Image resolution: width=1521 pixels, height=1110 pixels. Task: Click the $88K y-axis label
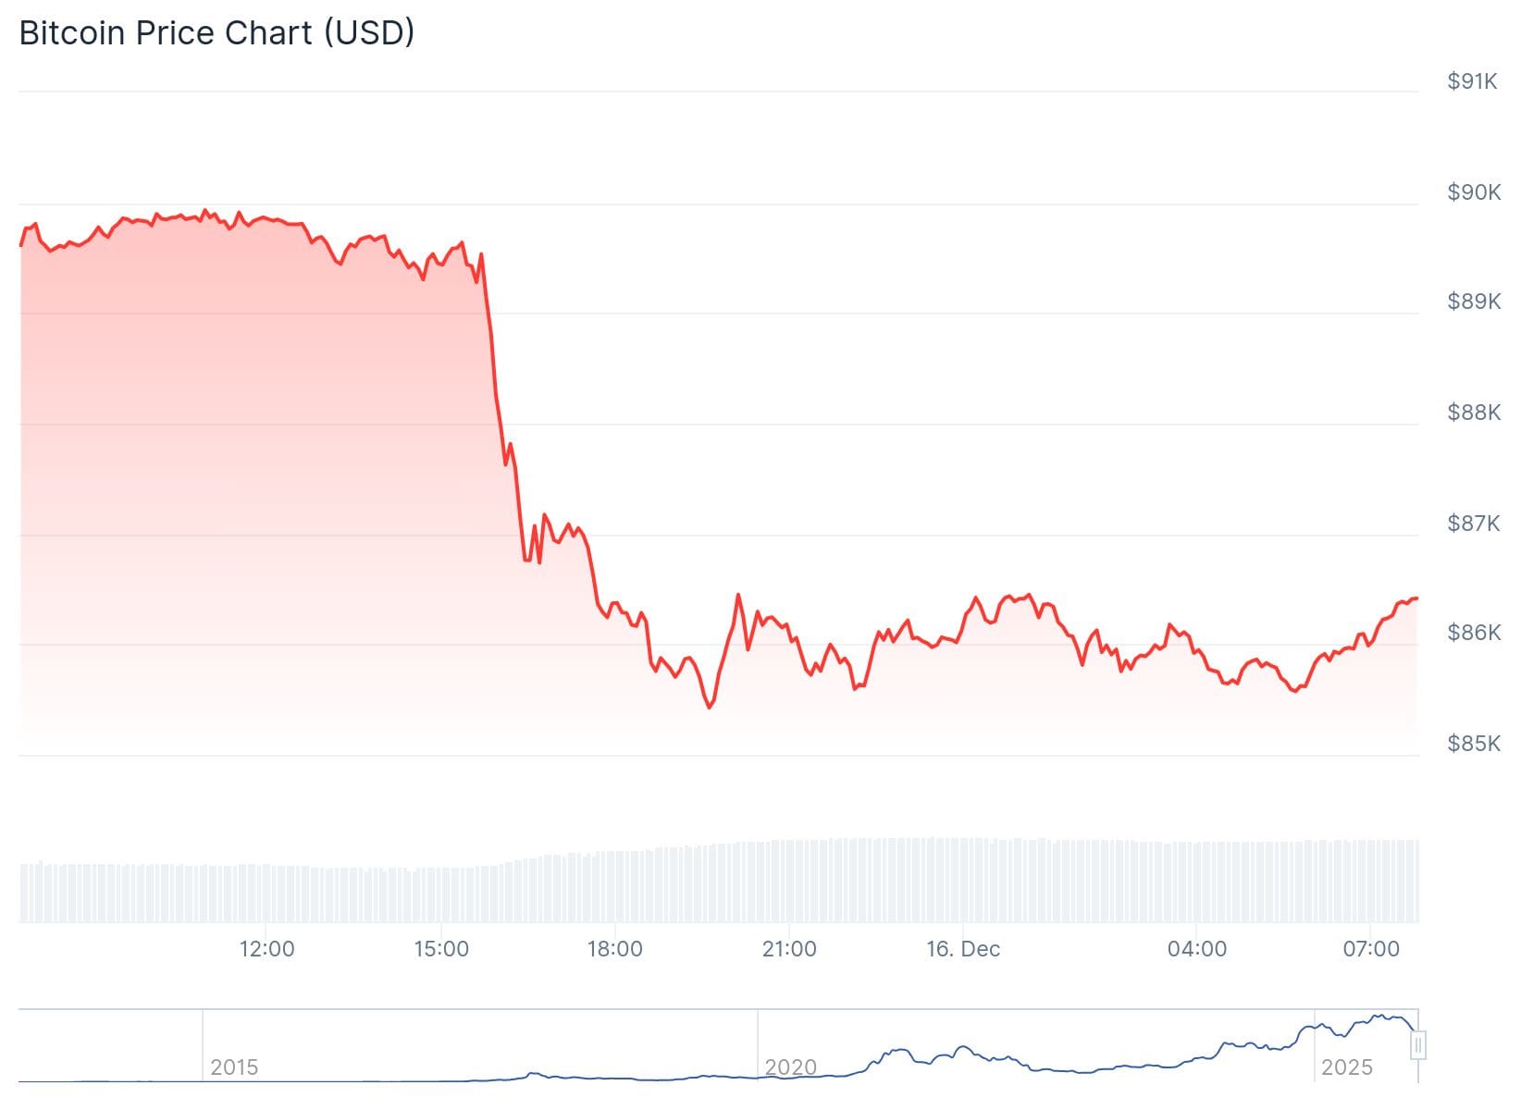tap(1474, 413)
